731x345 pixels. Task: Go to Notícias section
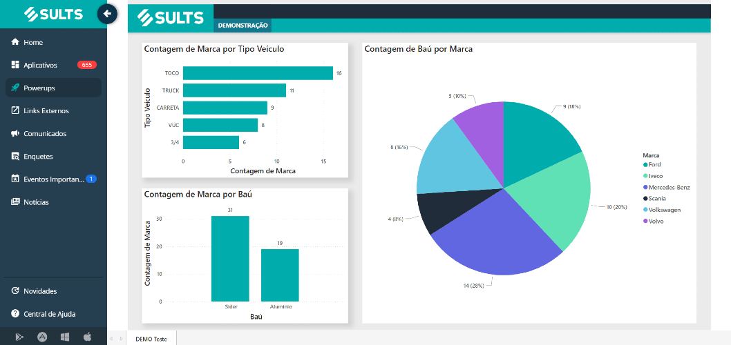pyautogui.click(x=54, y=201)
